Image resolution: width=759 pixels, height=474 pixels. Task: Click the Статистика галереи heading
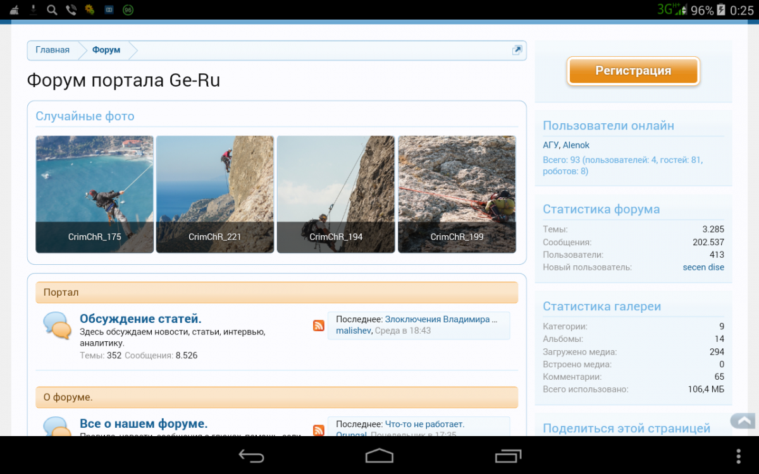click(602, 307)
